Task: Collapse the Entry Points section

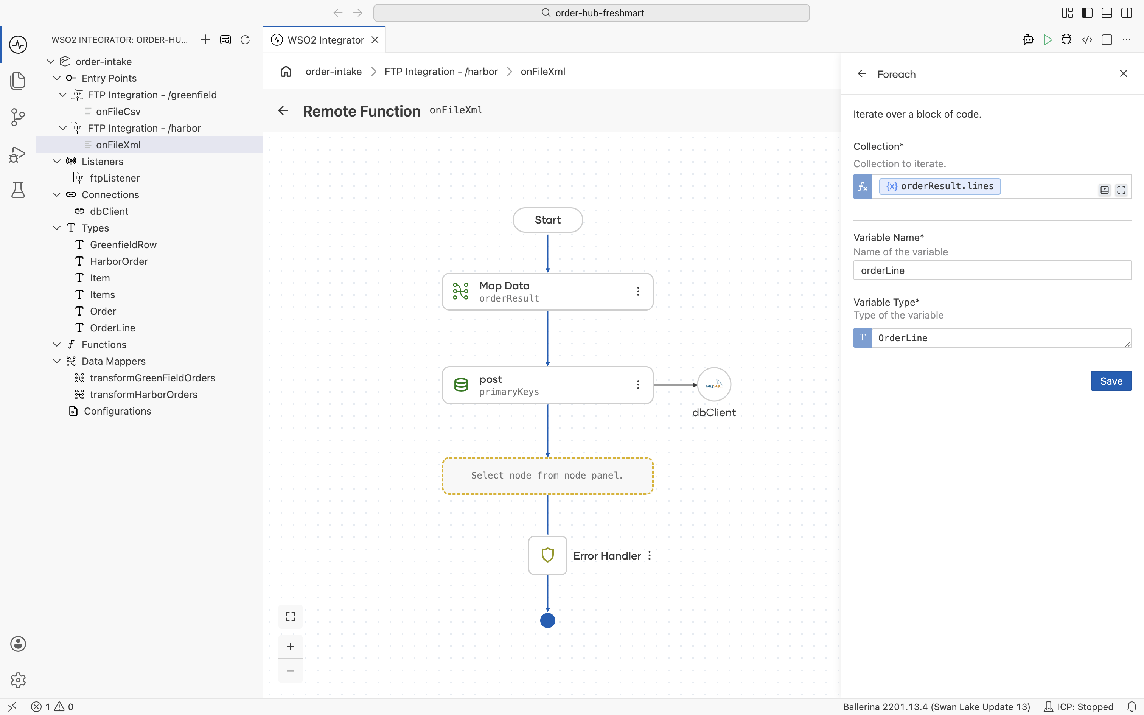Action: point(57,78)
